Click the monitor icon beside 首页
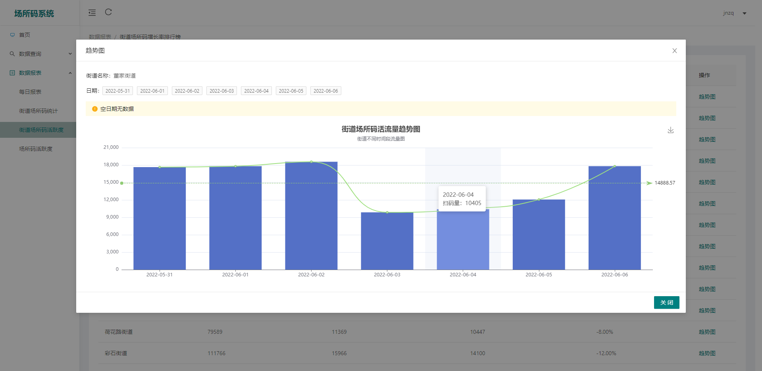The image size is (762, 371). [x=12, y=35]
